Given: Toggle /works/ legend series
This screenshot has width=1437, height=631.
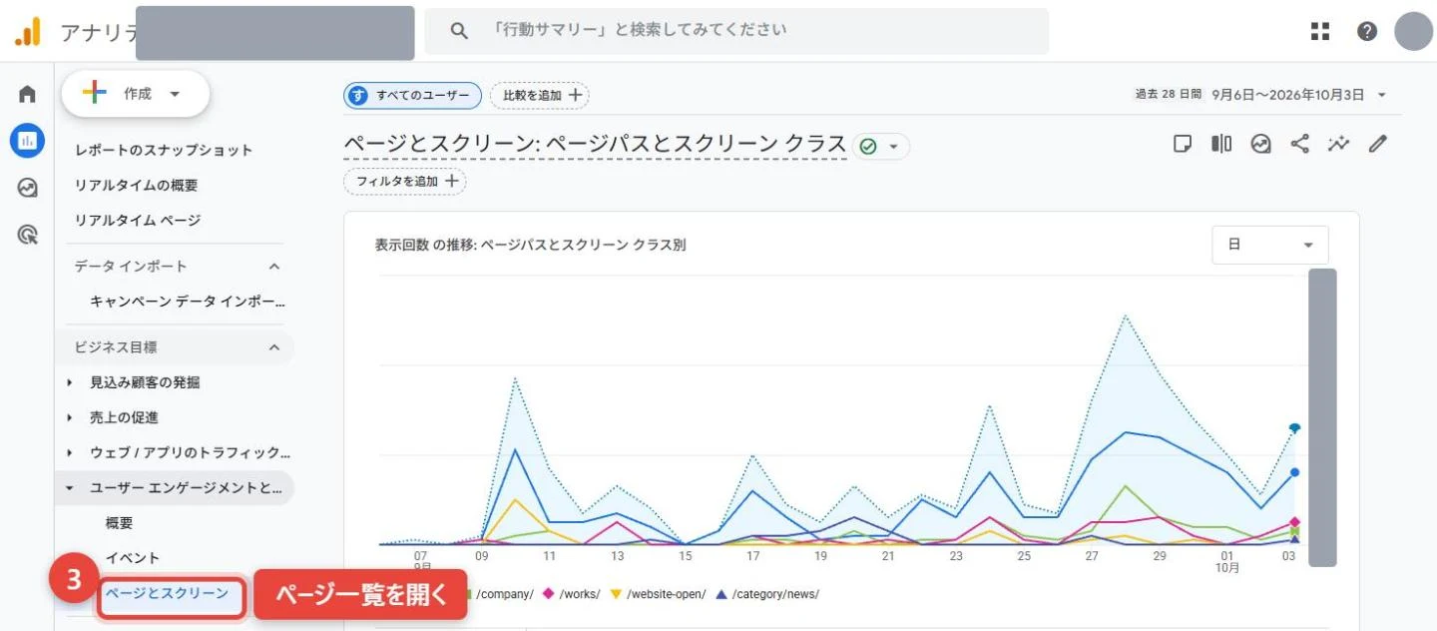Looking at the screenshot, I should 571,594.
